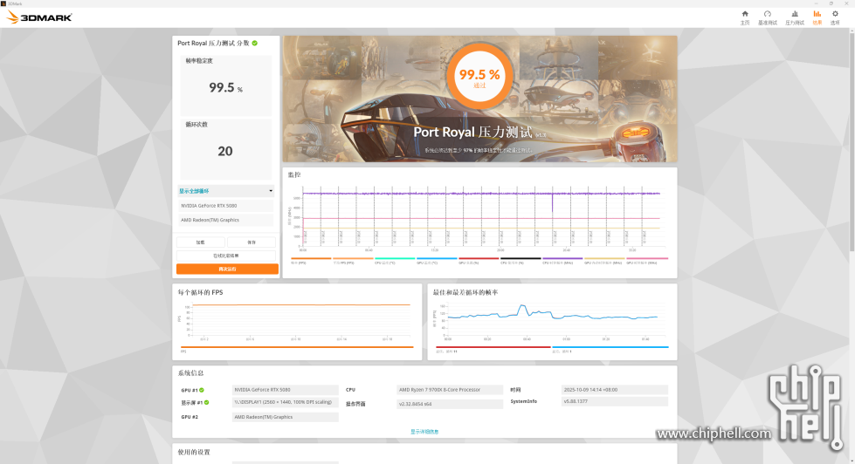Click the 加载 (Load) button
855x464 pixels.
pyautogui.click(x=201, y=242)
